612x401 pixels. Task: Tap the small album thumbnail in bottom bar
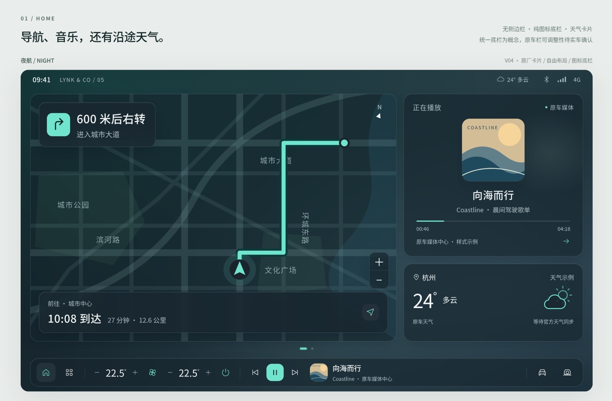(319, 372)
